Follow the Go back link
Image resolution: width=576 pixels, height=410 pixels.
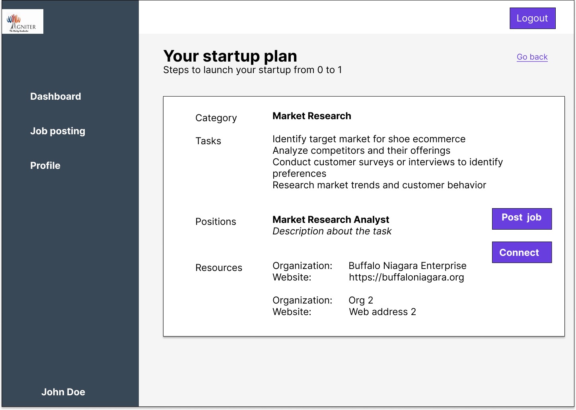point(532,57)
